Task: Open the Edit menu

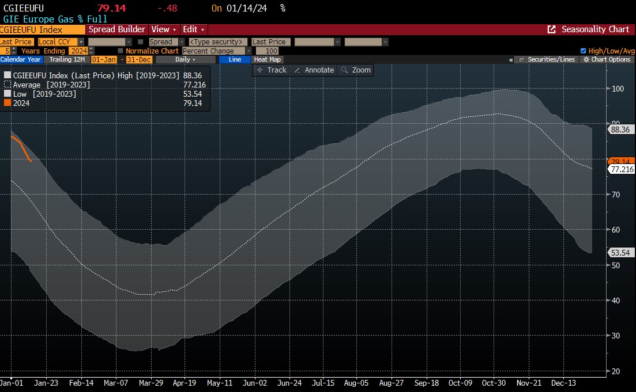Action: pos(194,29)
